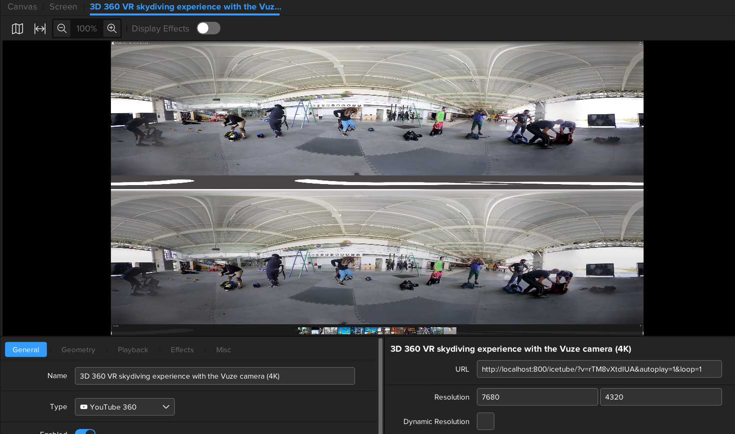The image size is (735, 434).
Task: Open the Playback tab
Action: coord(133,350)
